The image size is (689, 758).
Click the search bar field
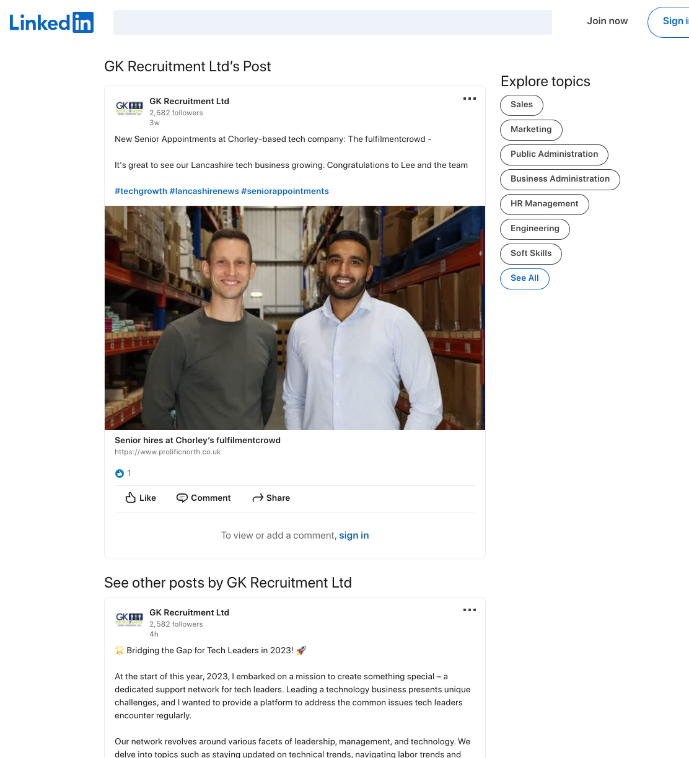coord(333,22)
